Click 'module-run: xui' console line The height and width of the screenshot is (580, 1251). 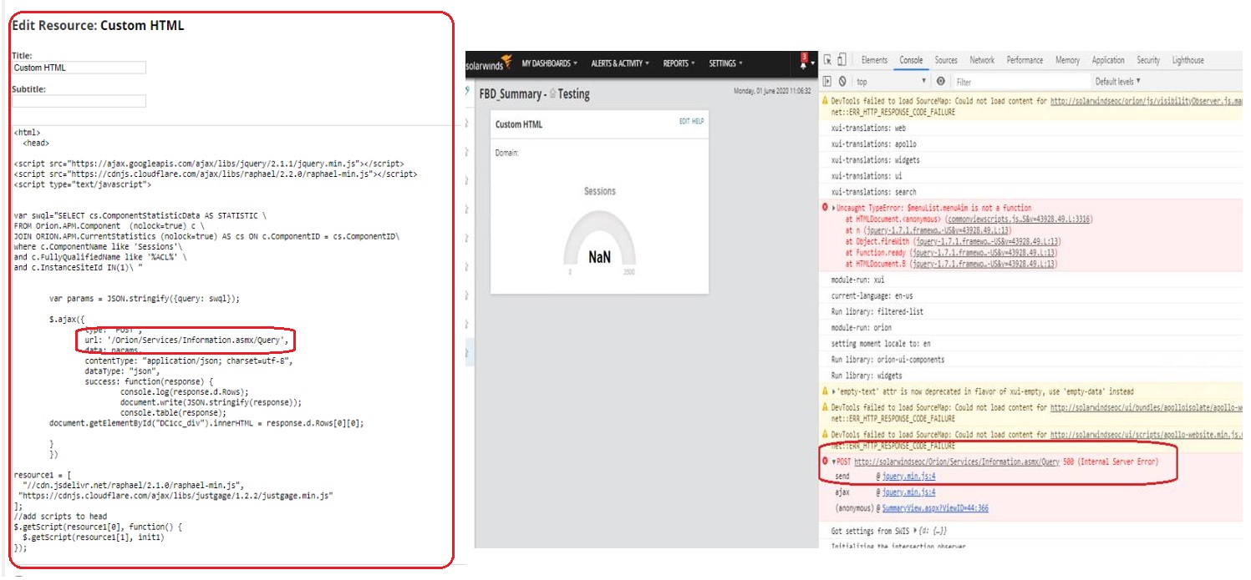coord(857,280)
